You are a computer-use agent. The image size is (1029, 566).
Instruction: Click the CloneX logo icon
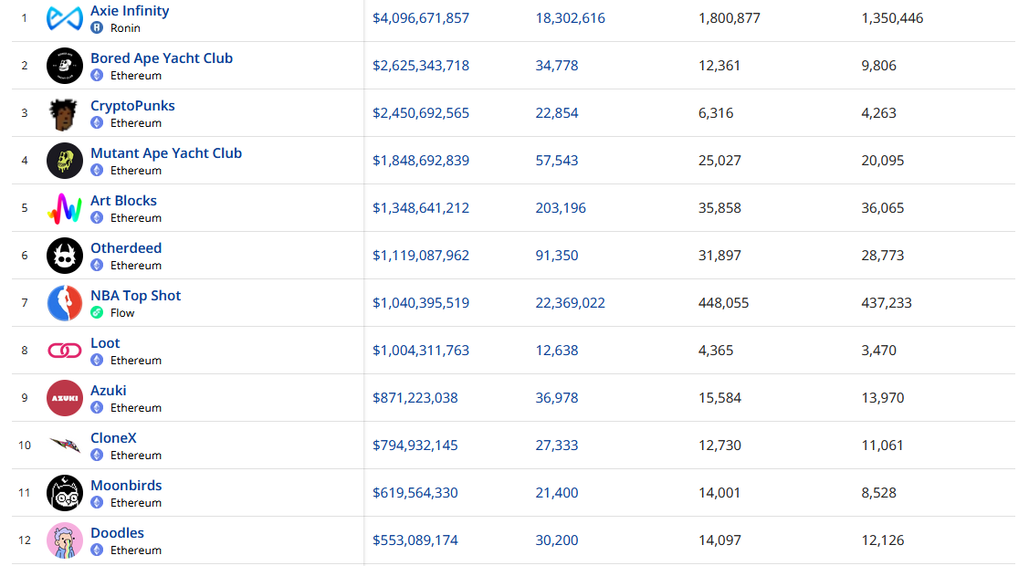[65, 445]
